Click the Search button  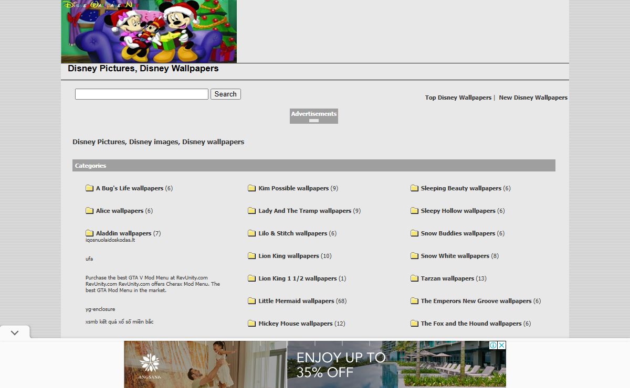(226, 94)
